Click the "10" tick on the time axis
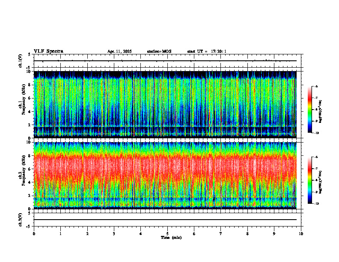Viewport: 339px width, 262px height. 301,234
